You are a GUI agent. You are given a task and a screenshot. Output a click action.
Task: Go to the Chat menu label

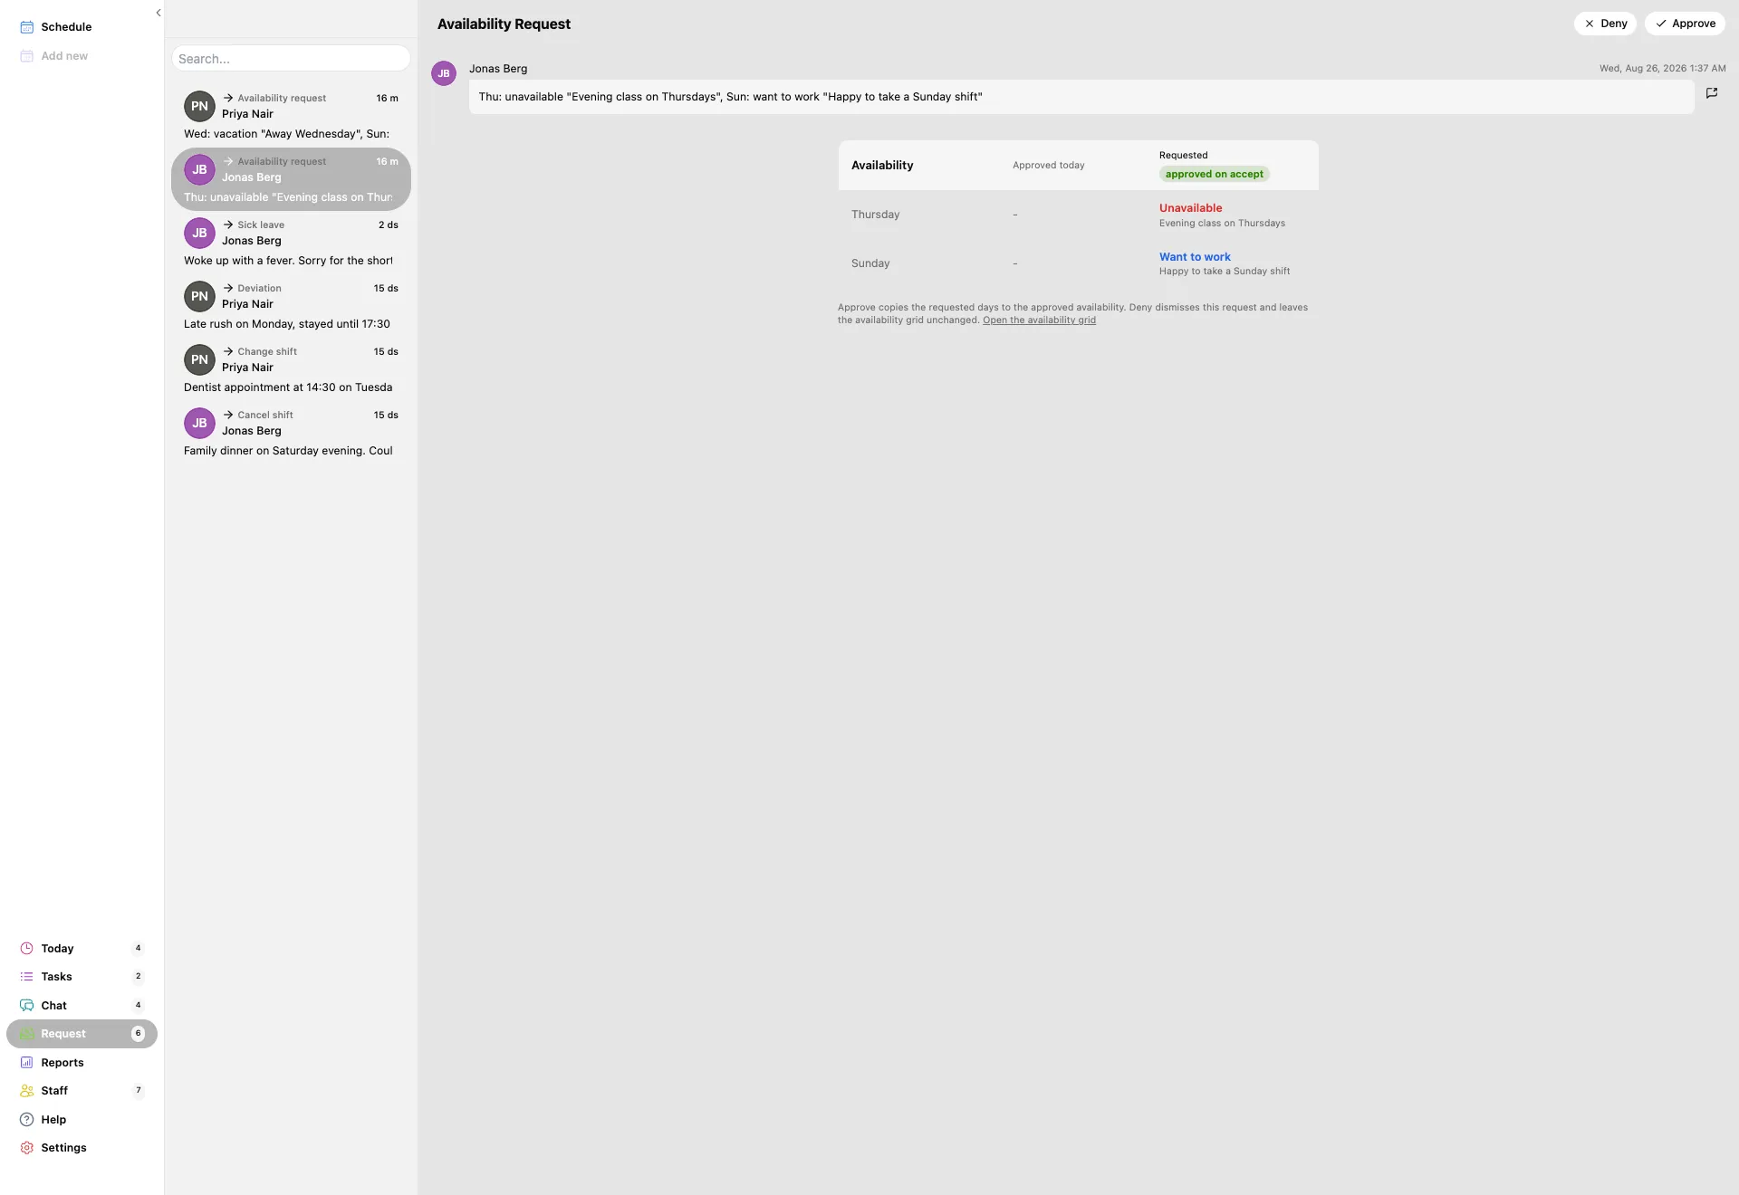click(53, 1006)
